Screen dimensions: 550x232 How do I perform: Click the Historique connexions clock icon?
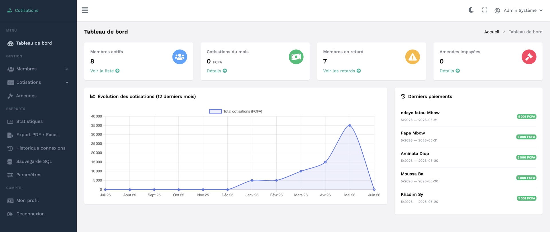coord(10,148)
